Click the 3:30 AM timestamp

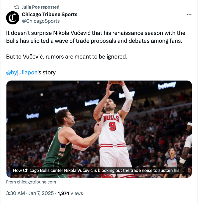point(15,193)
